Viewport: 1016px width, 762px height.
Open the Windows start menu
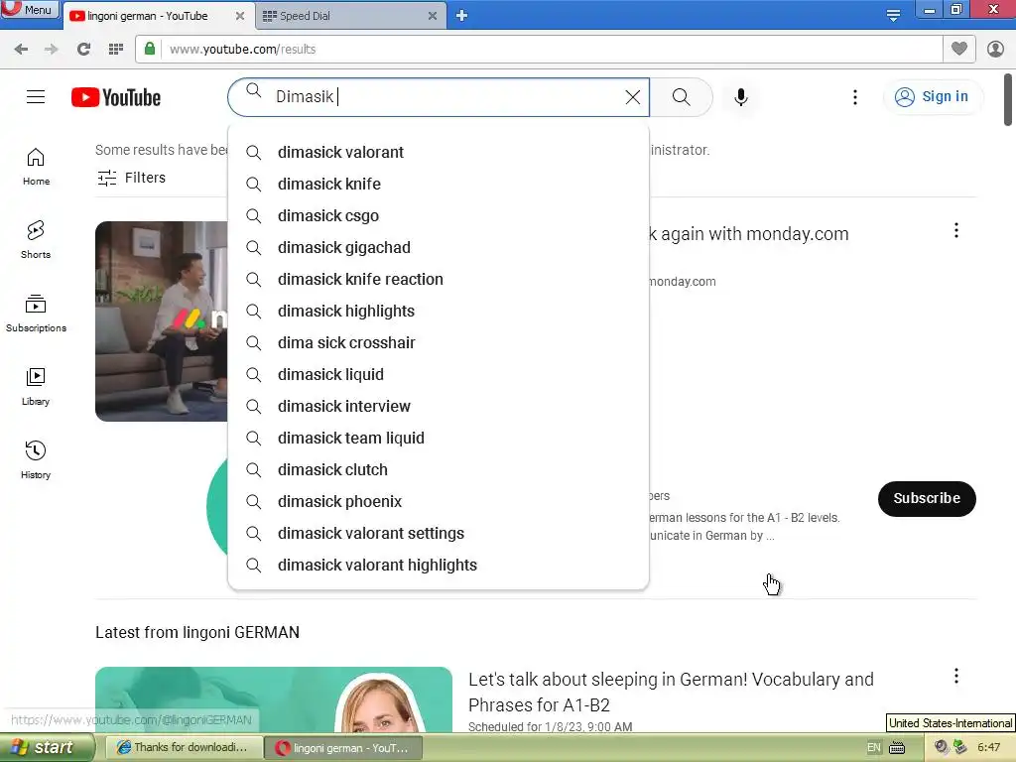tap(47, 748)
